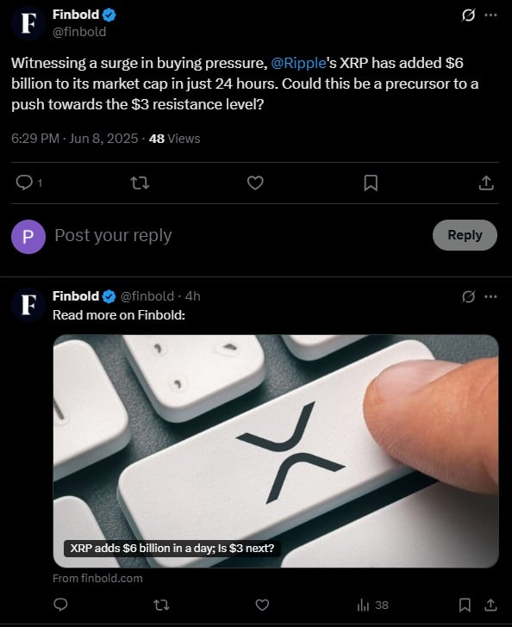Click the Grok icon on the reply post
This screenshot has height=627, width=512.
pyautogui.click(x=468, y=296)
